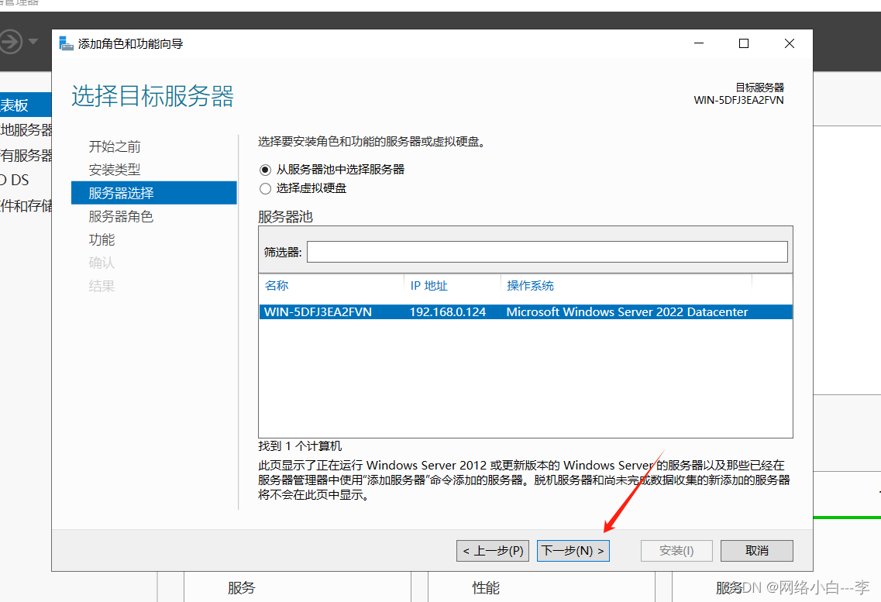
Task: Click 服务 in the left Server Manager tile
Action: [x=242, y=588]
